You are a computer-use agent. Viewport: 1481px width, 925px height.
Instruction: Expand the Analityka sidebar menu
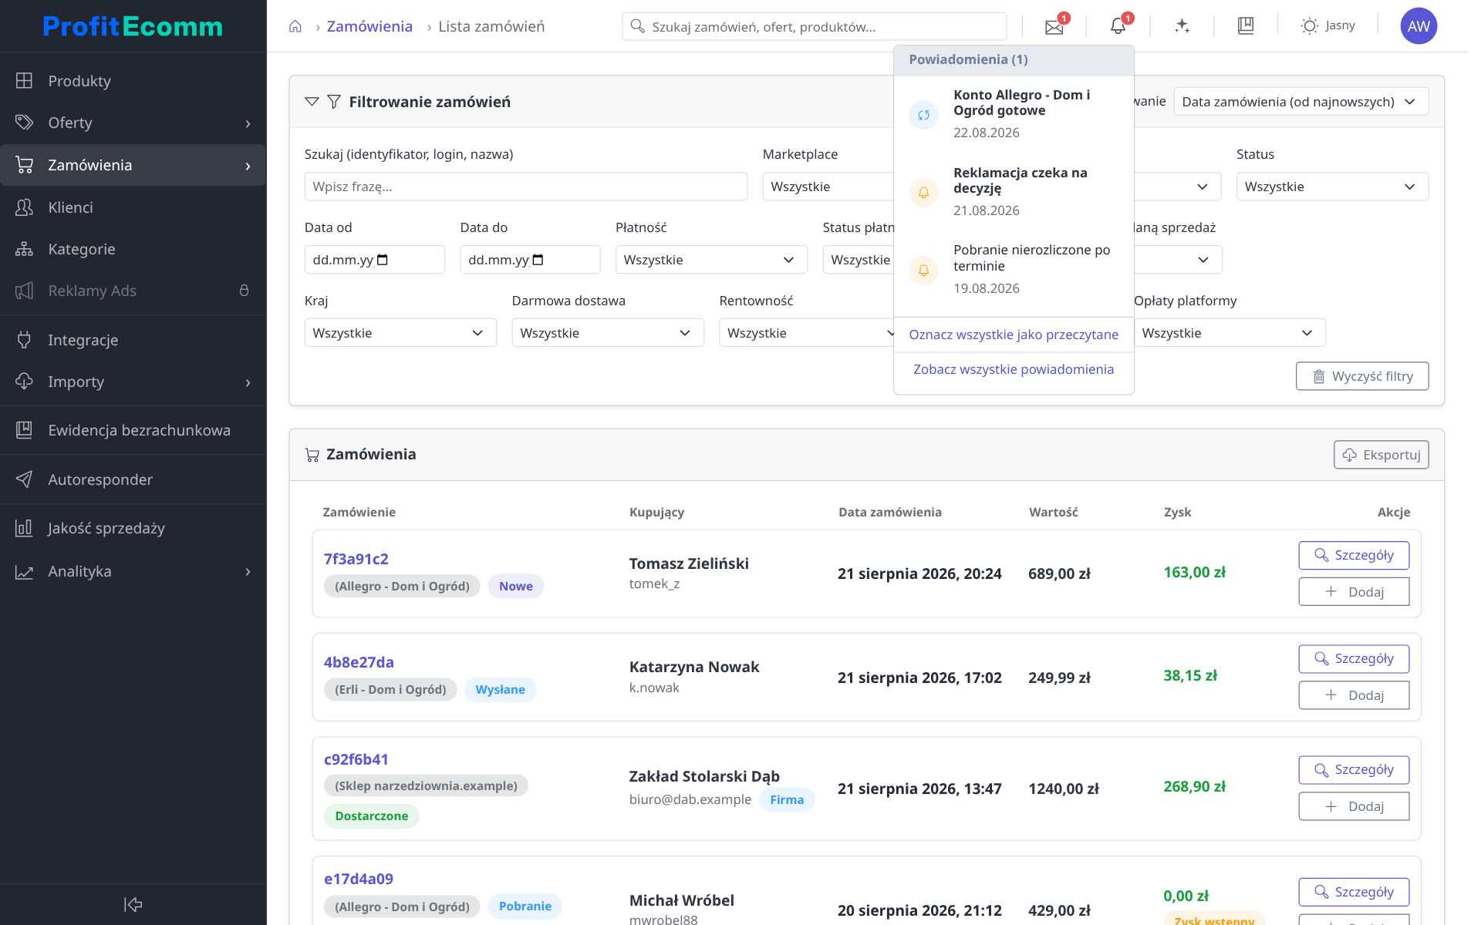coord(133,571)
